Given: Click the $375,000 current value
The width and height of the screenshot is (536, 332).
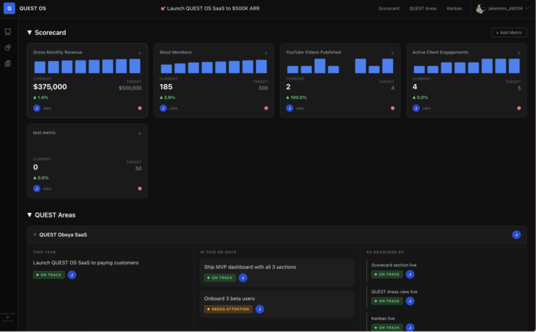Looking at the screenshot, I should [50, 87].
